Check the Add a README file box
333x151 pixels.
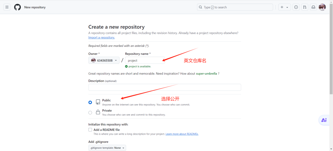coord(90,130)
